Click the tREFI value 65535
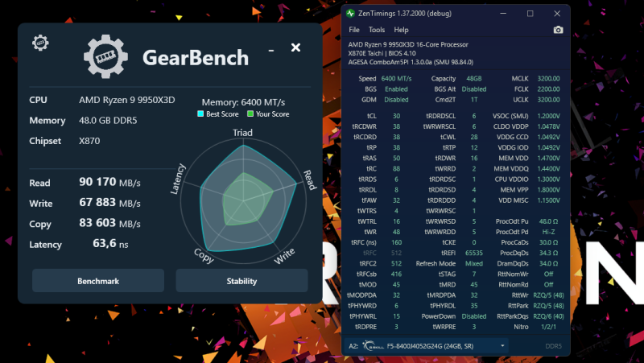The image size is (644, 363). tap(474, 253)
